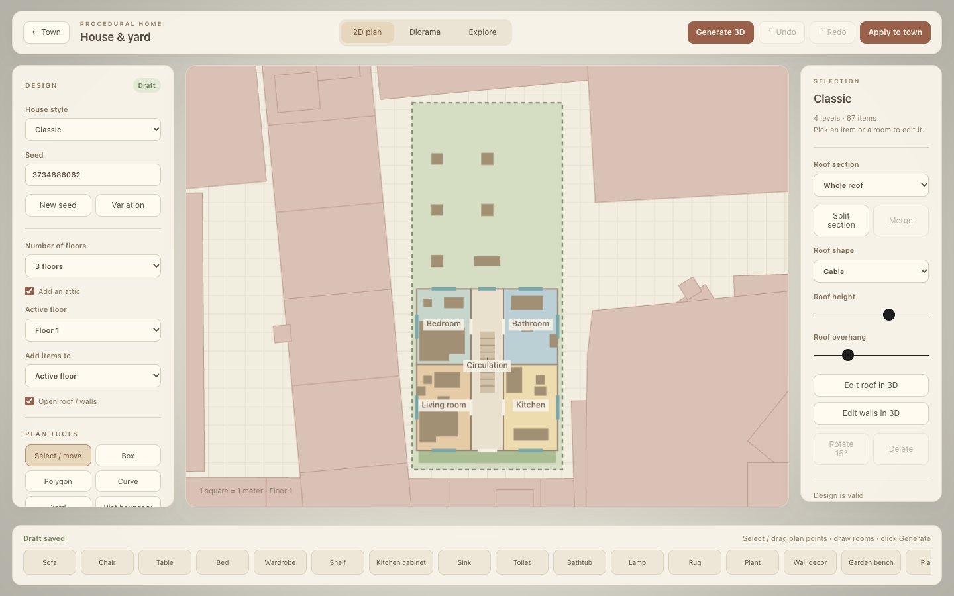This screenshot has height=596, width=954.
Task: Open the Roof section dropdown
Action: point(871,185)
